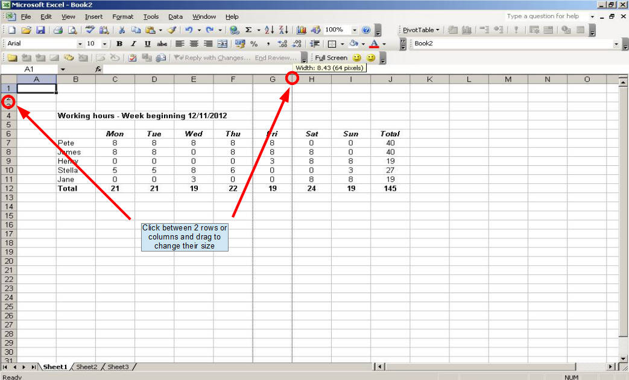Click the Type a question for help box
This screenshot has height=380, width=629.
pyautogui.click(x=546, y=16)
